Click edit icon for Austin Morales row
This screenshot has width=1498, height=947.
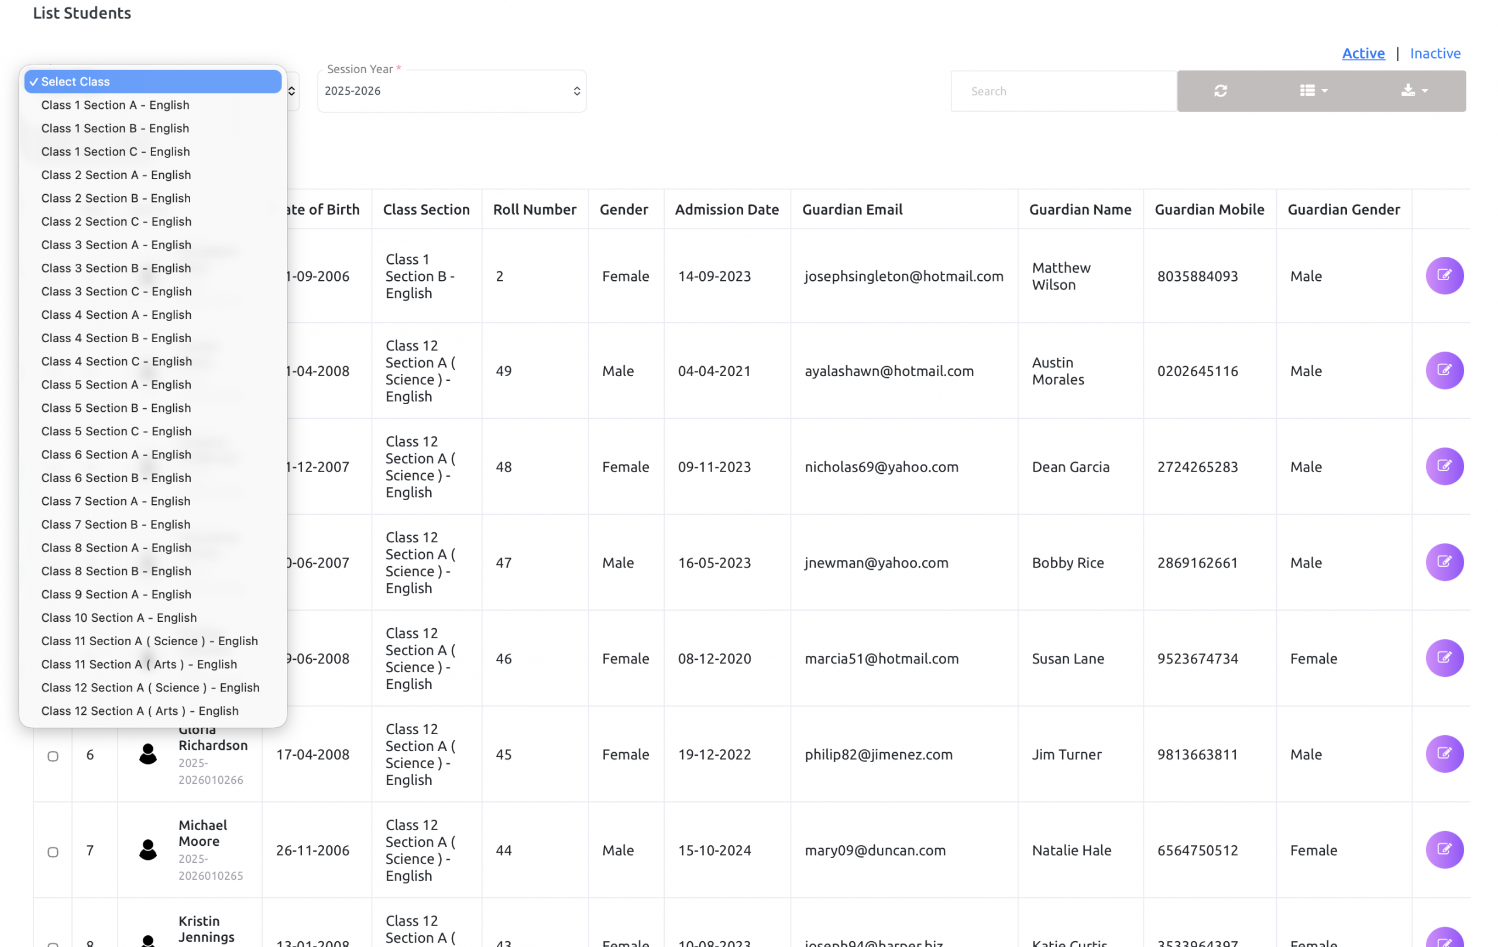(x=1444, y=371)
